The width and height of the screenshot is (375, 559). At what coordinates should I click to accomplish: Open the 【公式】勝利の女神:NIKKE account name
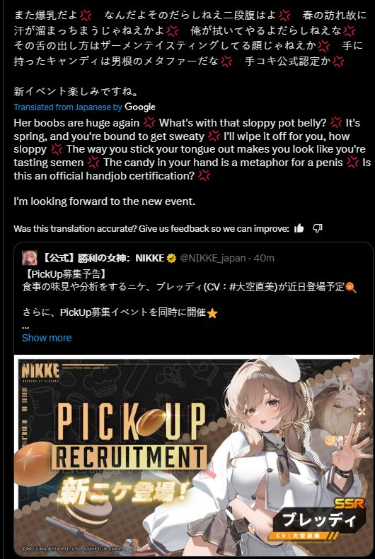103,258
